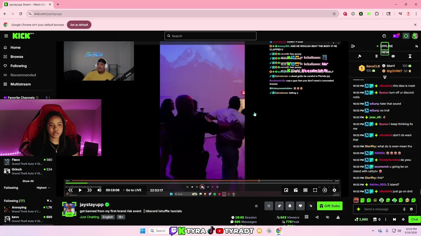This screenshot has height=236, width=421.
Task: Collapse the chat panel using arrow icon
Action: (353, 46)
